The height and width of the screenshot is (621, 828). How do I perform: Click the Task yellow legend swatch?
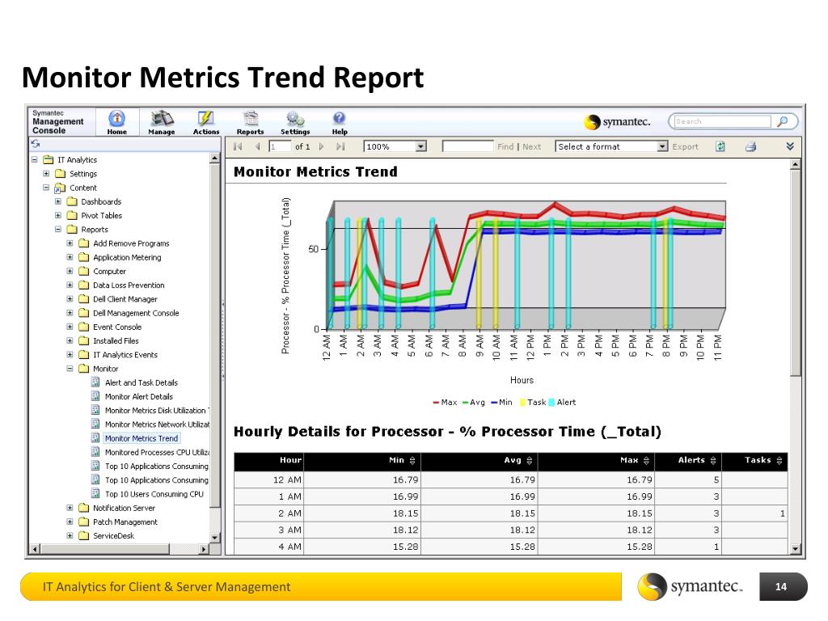[523, 403]
